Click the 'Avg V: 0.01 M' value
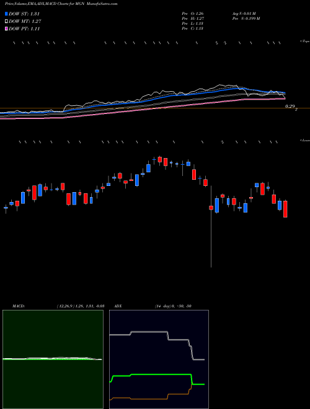This screenshot has width=310, height=409. pyautogui.click(x=244, y=13)
